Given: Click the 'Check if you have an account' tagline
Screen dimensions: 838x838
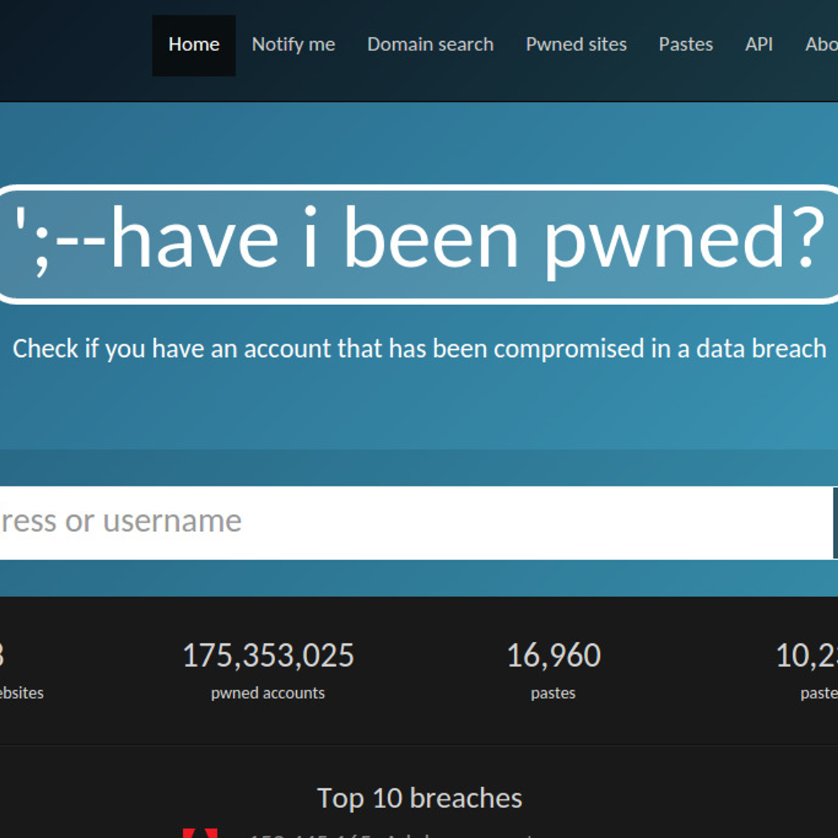Looking at the screenshot, I should click(419, 348).
